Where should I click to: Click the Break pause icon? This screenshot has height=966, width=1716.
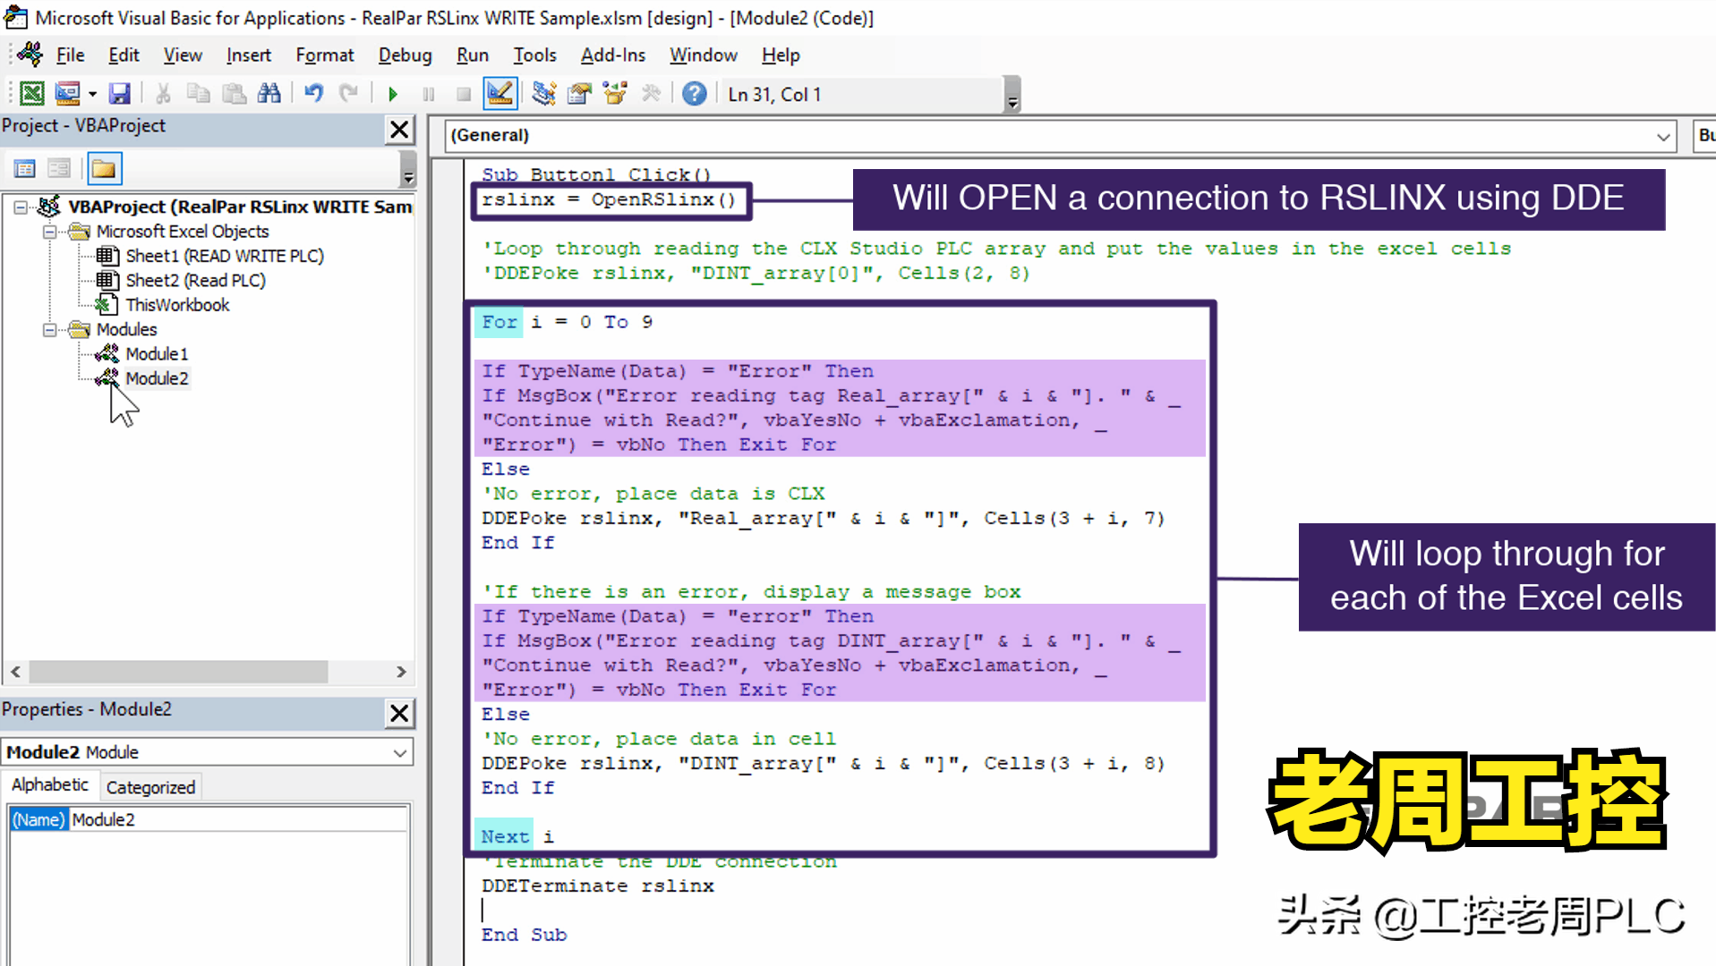429,94
